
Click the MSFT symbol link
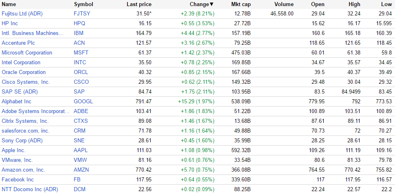81,52
